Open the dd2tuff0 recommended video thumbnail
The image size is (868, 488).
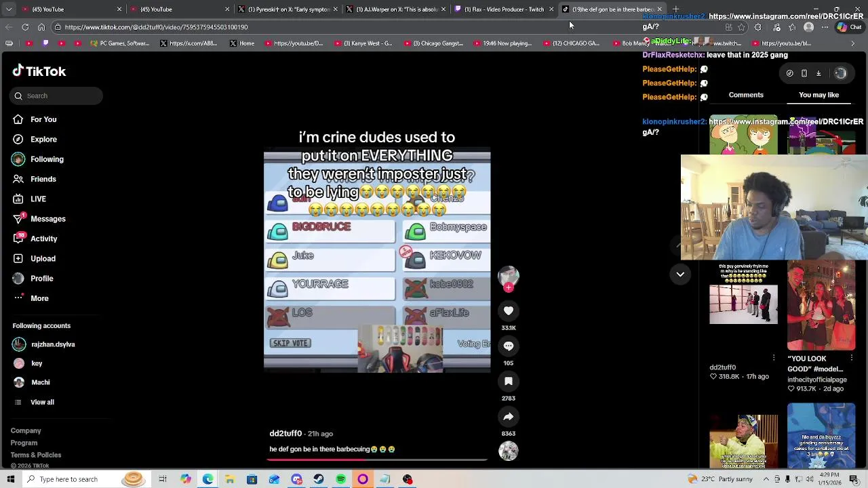743,305
